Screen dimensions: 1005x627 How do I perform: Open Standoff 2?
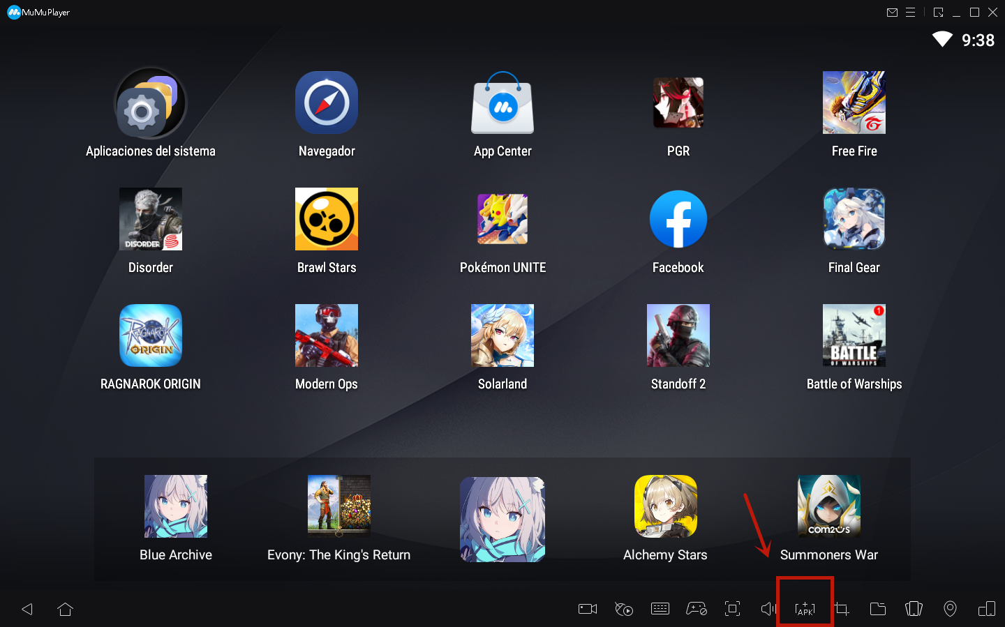point(678,335)
